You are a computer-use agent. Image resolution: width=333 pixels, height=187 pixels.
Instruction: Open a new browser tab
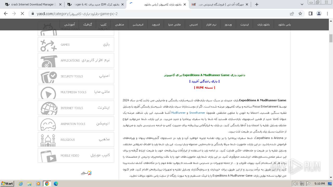click(x=257, y=4)
